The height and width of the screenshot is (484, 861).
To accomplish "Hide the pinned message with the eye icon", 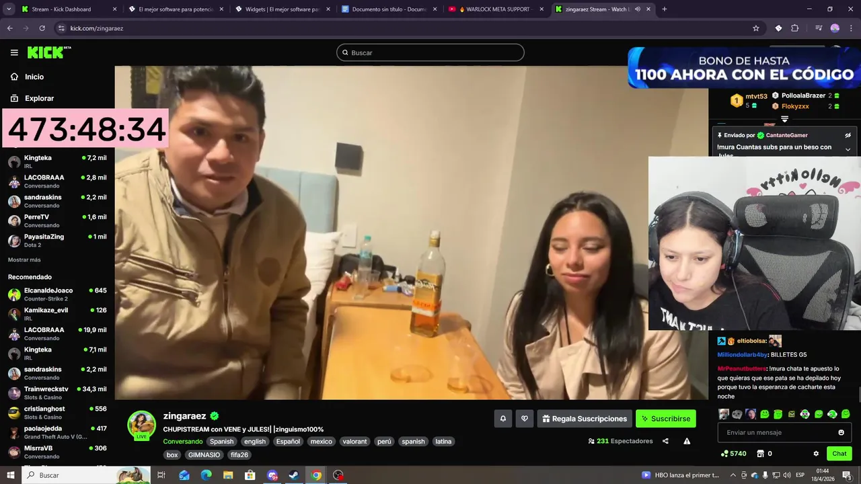I will [x=848, y=135].
